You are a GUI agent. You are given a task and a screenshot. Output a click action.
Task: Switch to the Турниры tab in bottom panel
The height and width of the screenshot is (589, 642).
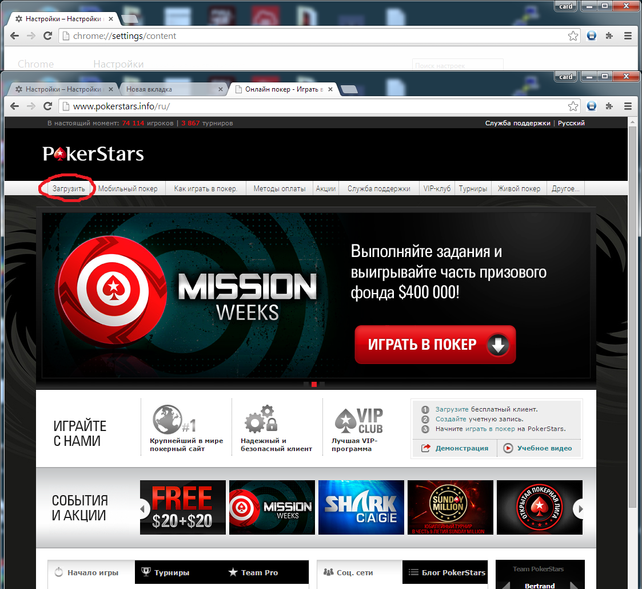tap(172, 572)
